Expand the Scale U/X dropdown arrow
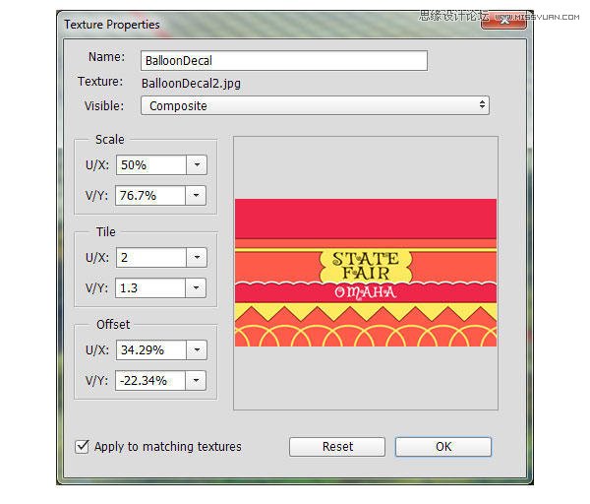Viewport: 590px width, 504px height. 197,165
